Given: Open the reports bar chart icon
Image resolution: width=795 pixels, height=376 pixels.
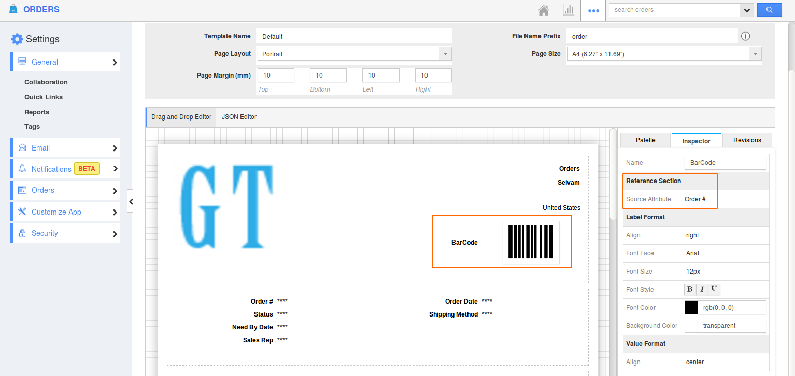Looking at the screenshot, I should pos(568,10).
